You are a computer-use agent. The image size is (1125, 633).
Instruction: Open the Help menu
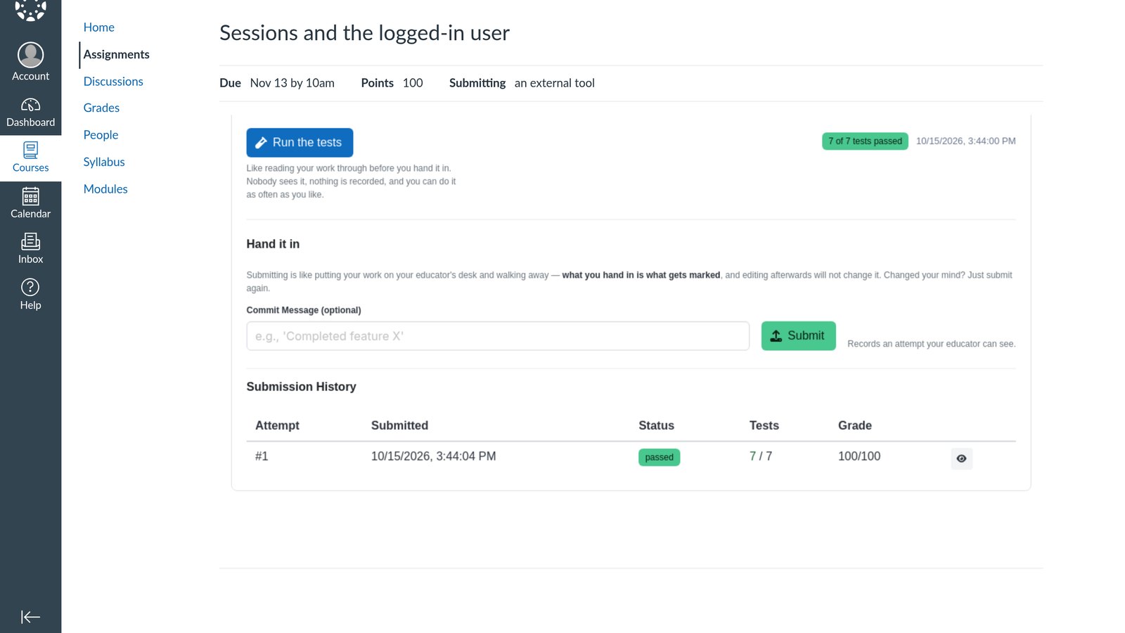30,295
